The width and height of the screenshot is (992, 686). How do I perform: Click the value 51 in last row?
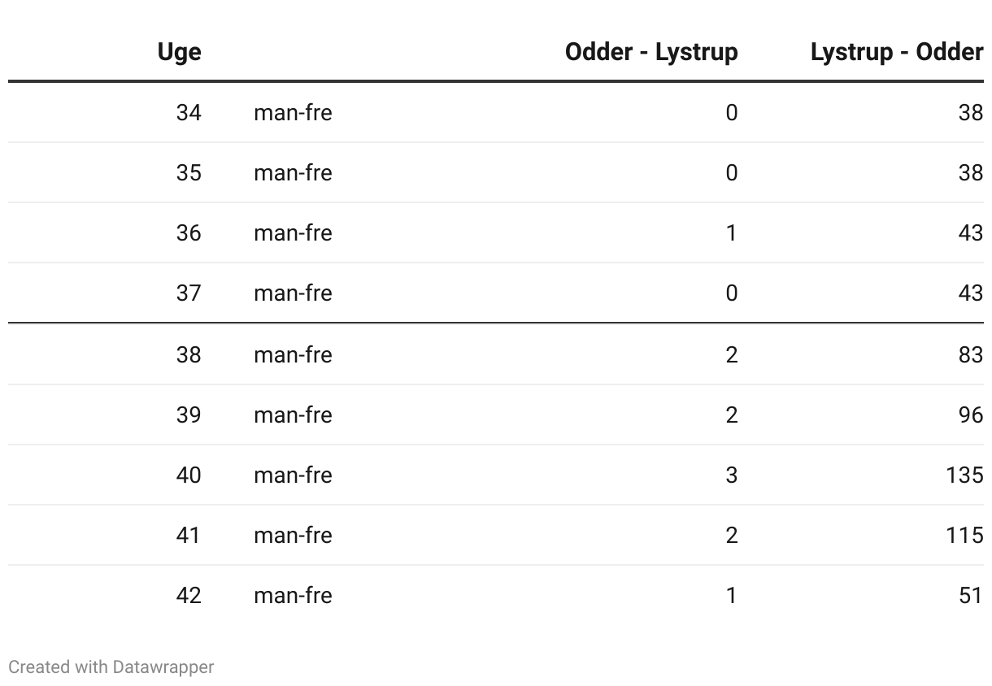click(x=970, y=595)
